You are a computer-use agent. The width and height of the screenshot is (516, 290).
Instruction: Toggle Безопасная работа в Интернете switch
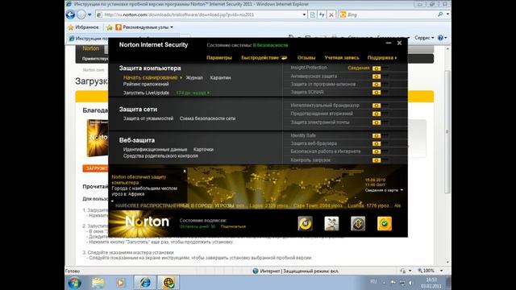[380, 151]
